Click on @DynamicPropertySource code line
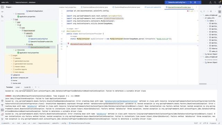Viewport: 222px width, 125px height. 80,44
